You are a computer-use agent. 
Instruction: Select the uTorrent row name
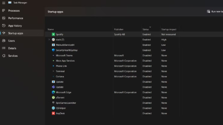(x=60, y=97)
